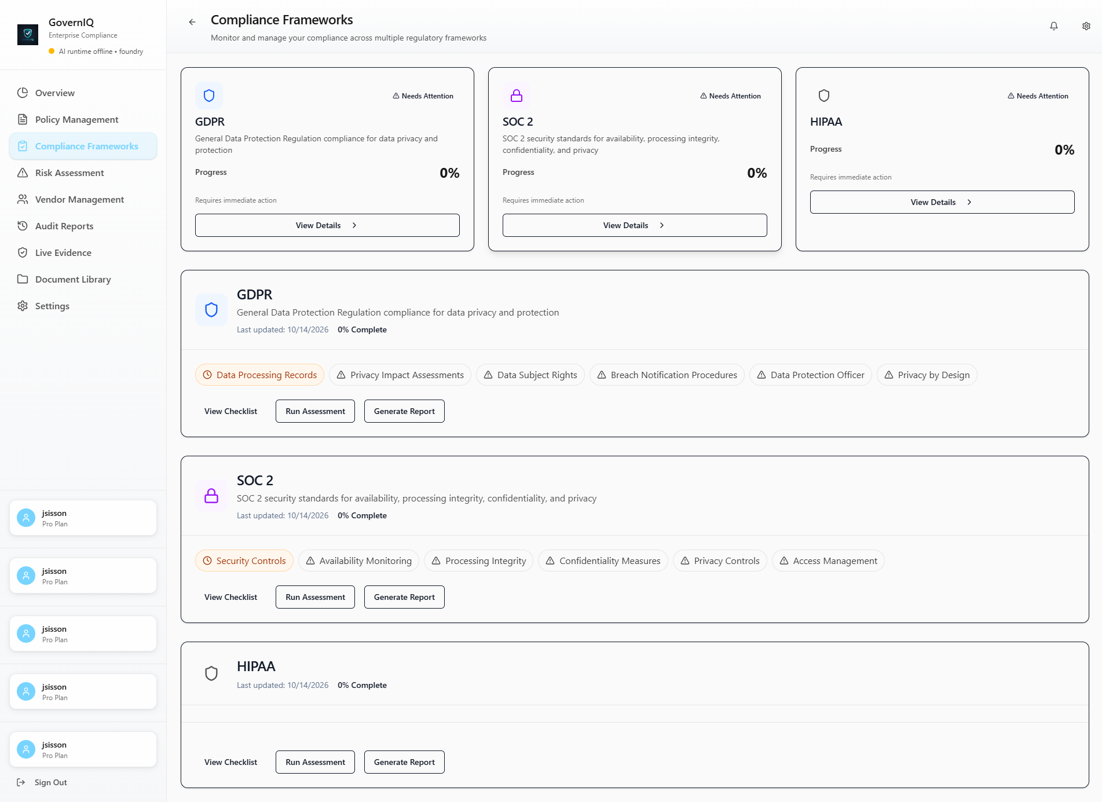Open Audit Reports
This screenshot has height=802, width=1102.
point(83,226)
